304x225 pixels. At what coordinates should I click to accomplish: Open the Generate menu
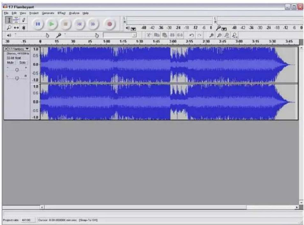point(48,13)
